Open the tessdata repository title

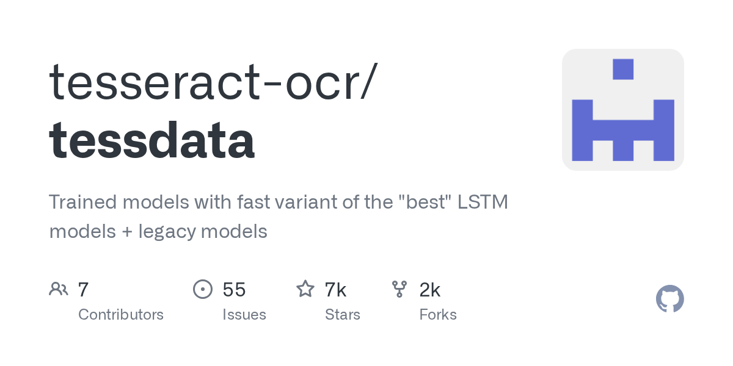tap(151, 140)
